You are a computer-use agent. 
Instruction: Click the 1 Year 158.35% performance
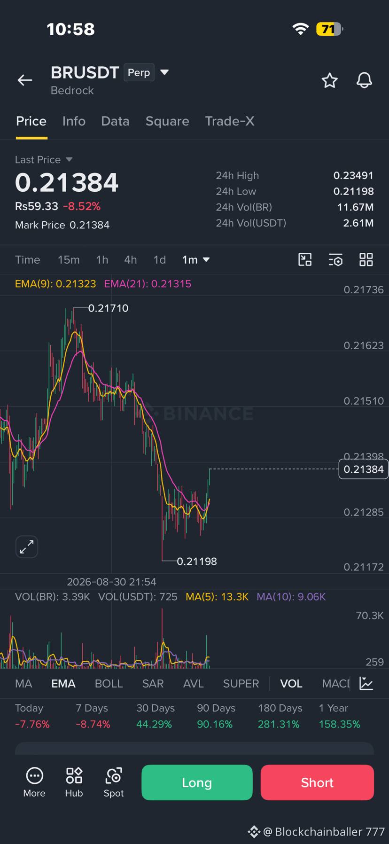pos(339,716)
